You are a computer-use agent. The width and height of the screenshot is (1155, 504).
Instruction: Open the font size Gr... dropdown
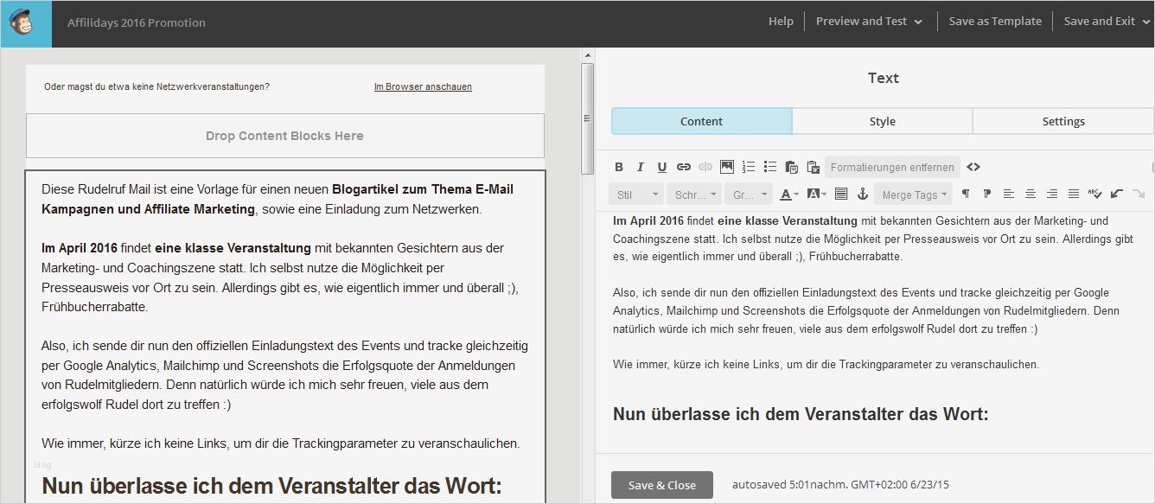coord(749,195)
